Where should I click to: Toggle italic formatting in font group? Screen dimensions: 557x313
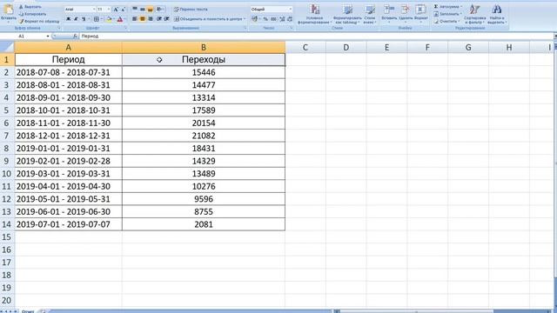point(76,19)
